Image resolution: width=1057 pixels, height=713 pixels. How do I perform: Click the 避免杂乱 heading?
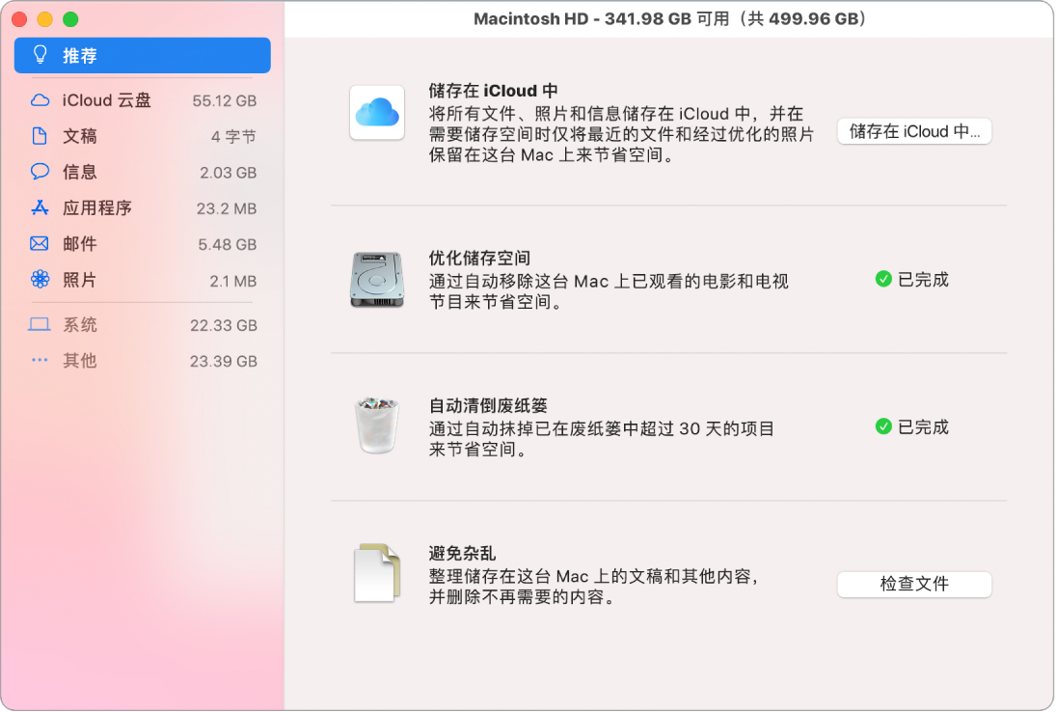pos(463,553)
